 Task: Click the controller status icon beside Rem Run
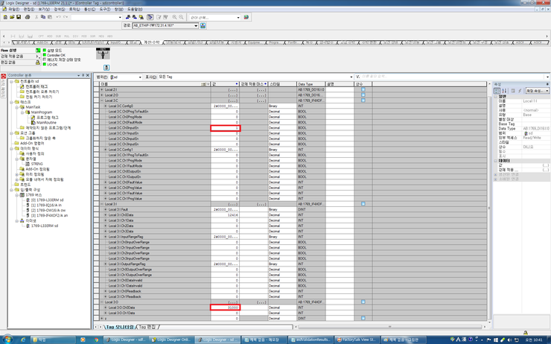point(38,50)
